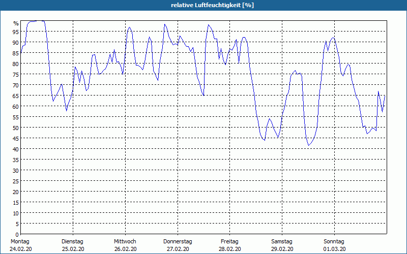Viewport: 407px width, 254px height.
Task: Click the "Samstag" day label
Action: coord(282,242)
